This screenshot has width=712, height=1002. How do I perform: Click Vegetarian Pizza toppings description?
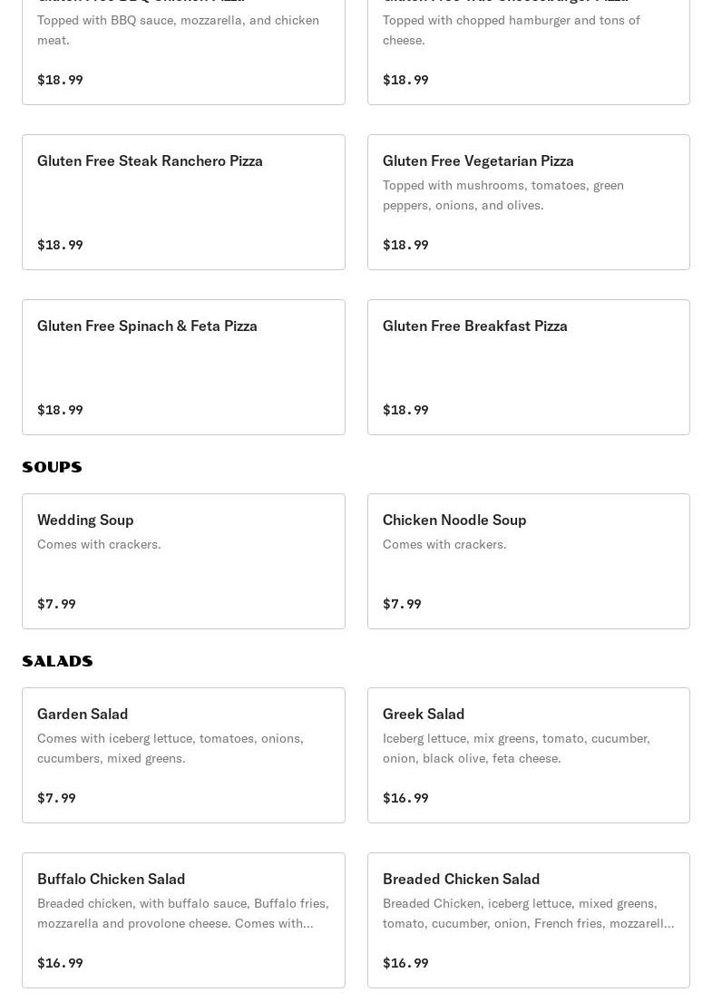click(x=503, y=195)
